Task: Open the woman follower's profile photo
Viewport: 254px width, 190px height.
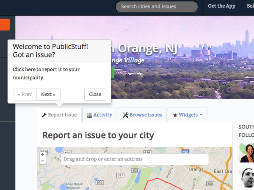Action: 246,153
